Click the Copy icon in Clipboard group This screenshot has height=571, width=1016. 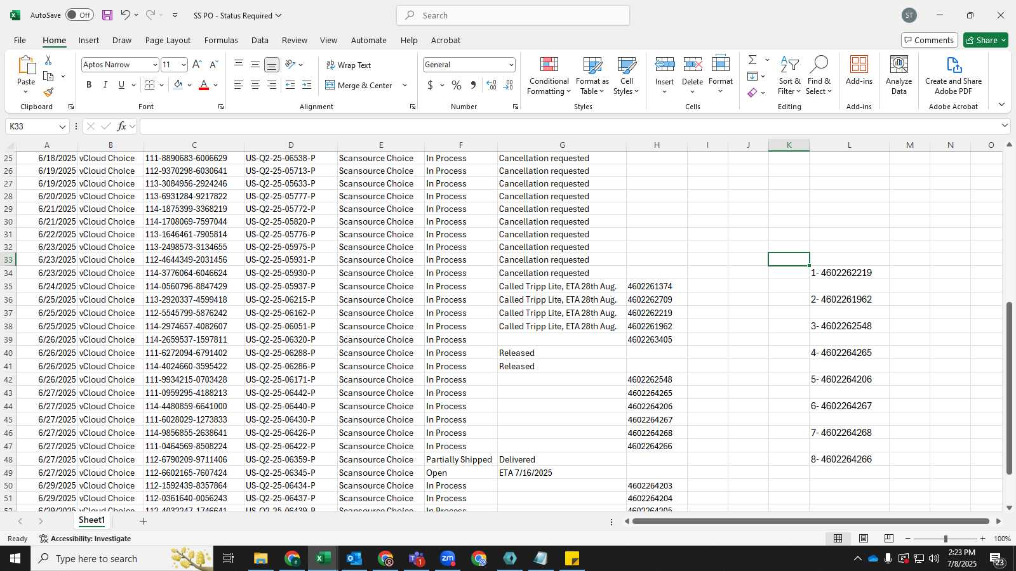click(48, 76)
